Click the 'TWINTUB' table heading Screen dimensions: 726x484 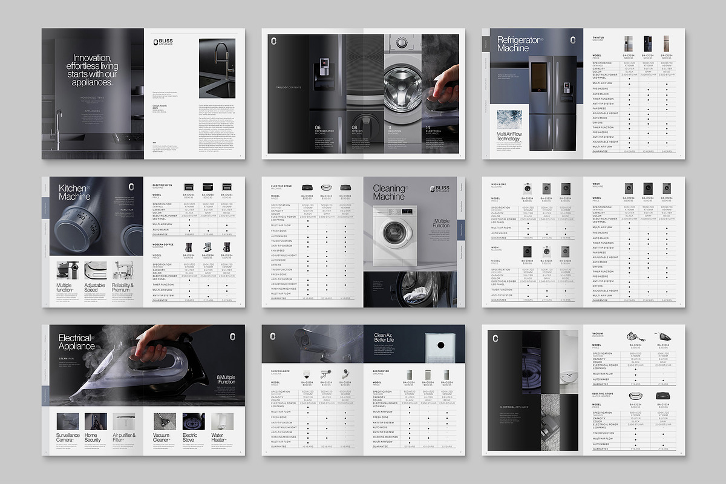[599, 37]
